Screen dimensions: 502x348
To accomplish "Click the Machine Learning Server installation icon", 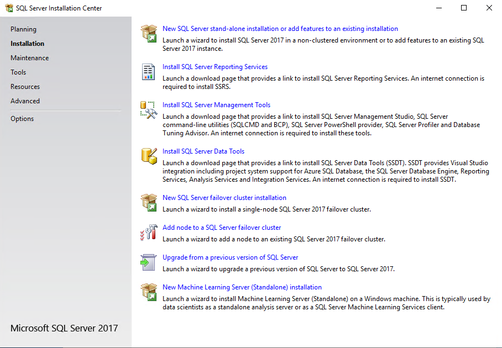I will [149, 292].
